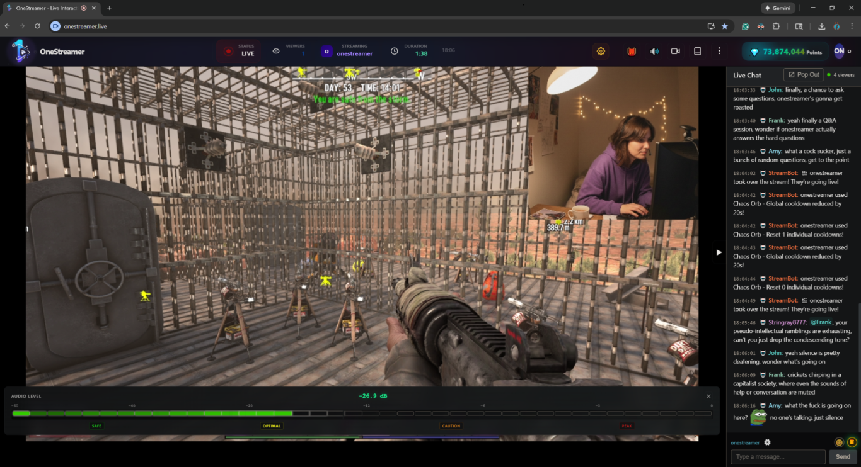Image resolution: width=861 pixels, height=467 pixels.
Task: Open the book guide icon in the header
Action: 697,52
